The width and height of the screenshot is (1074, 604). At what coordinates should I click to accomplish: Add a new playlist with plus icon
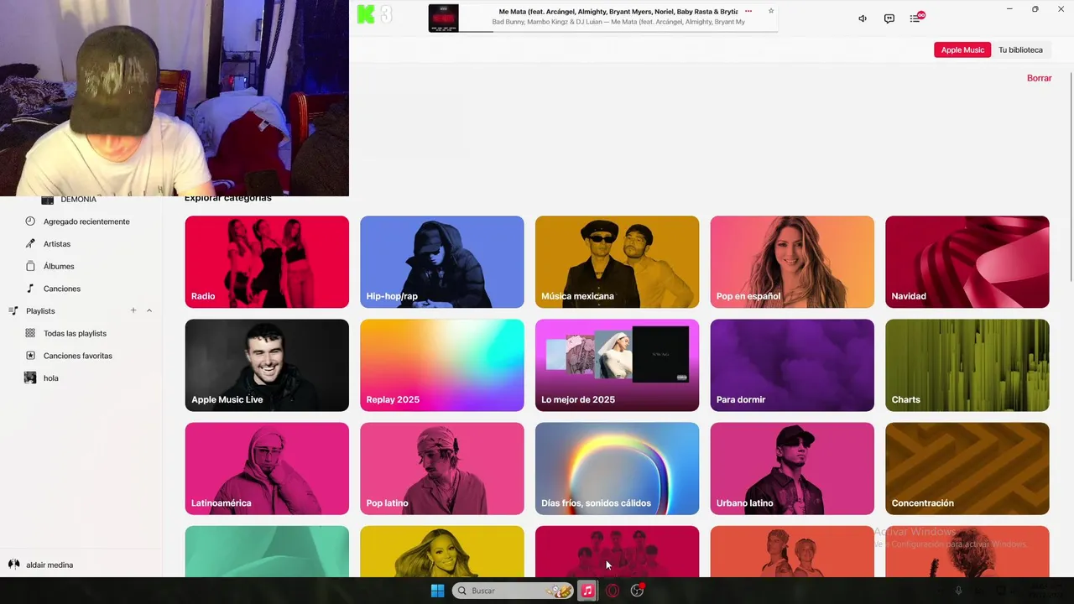(133, 310)
